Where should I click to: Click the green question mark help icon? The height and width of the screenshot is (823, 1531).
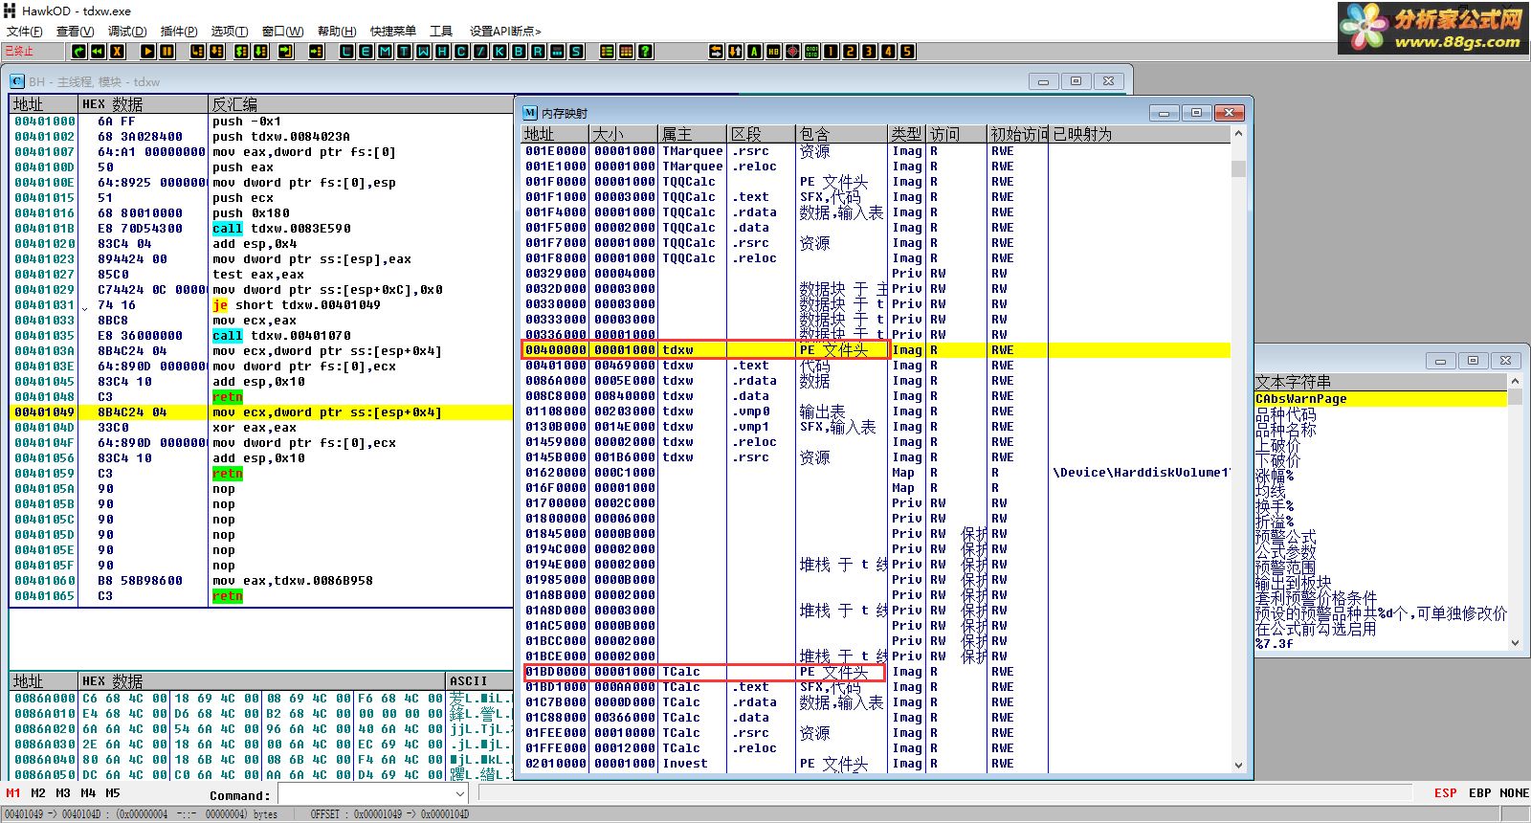[x=646, y=52]
